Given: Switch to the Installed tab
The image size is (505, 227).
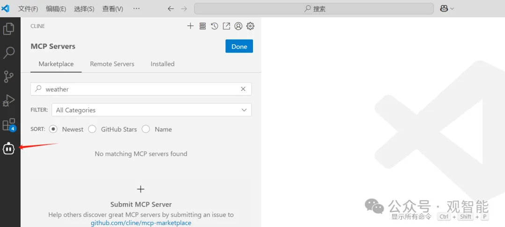Looking at the screenshot, I should pos(163,64).
